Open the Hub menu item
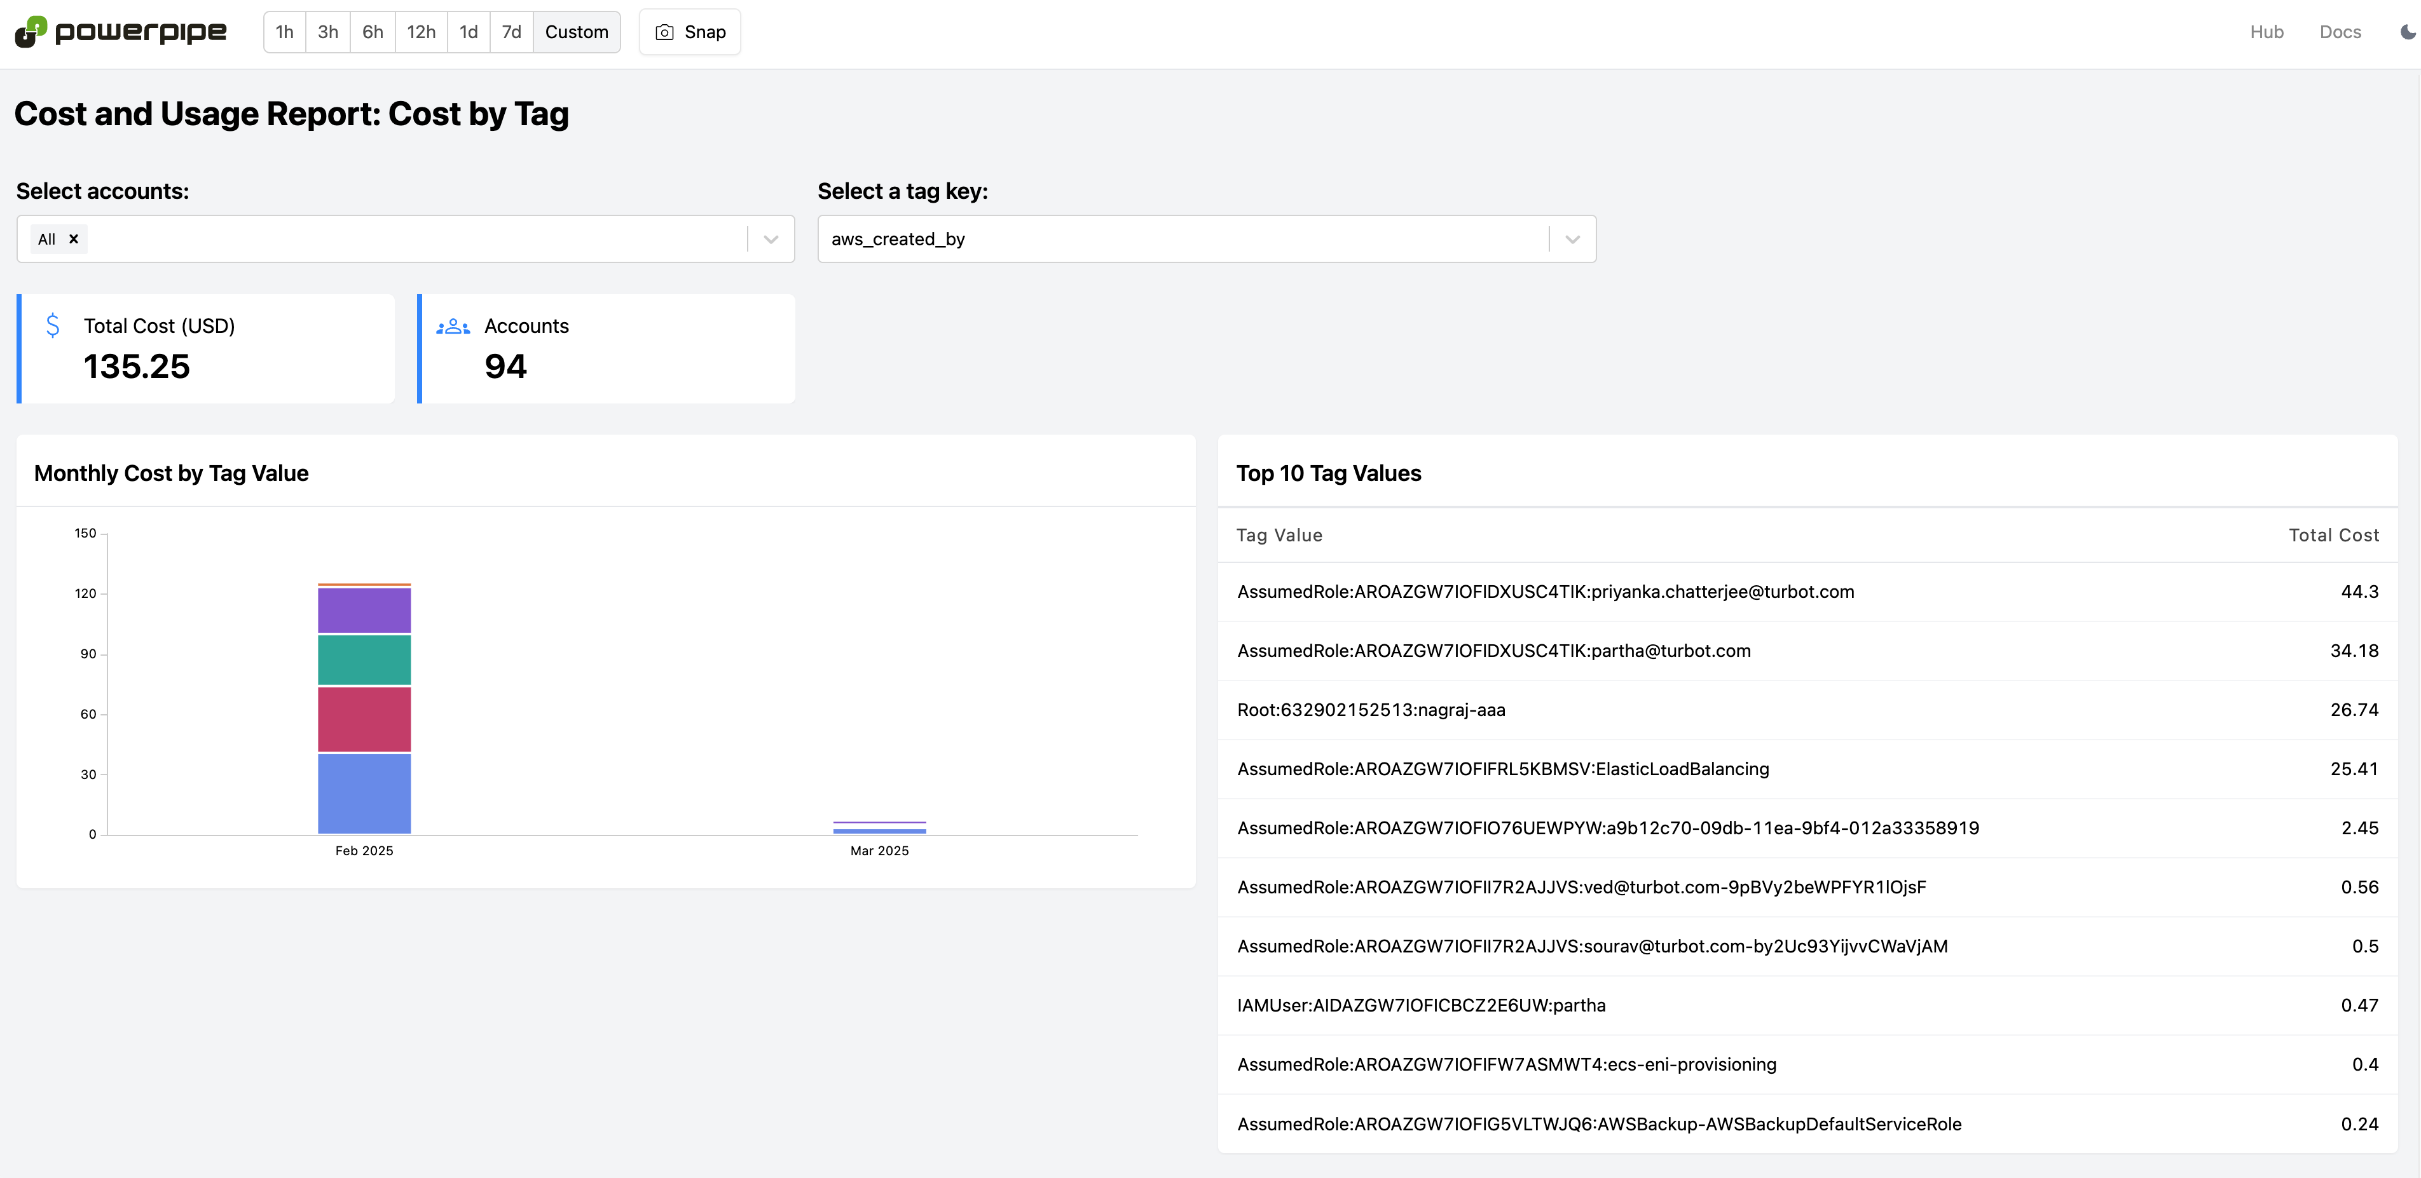Screen dimensions: 2421x1178 (x=2267, y=31)
